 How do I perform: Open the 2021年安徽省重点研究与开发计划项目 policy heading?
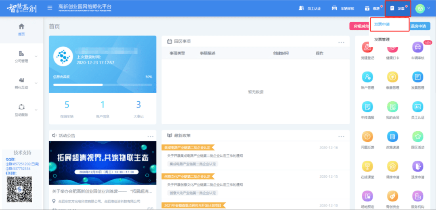tap(193, 206)
